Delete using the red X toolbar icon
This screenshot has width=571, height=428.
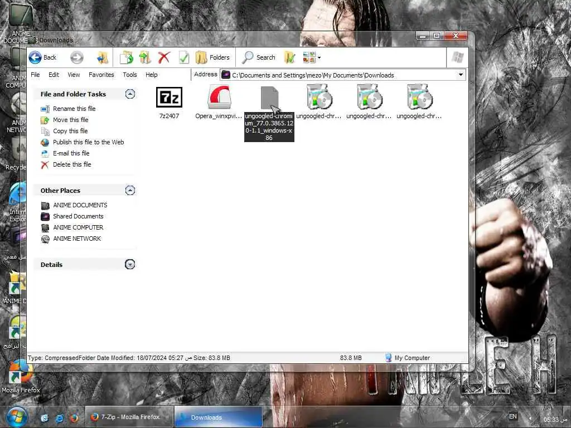click(164, 57)
